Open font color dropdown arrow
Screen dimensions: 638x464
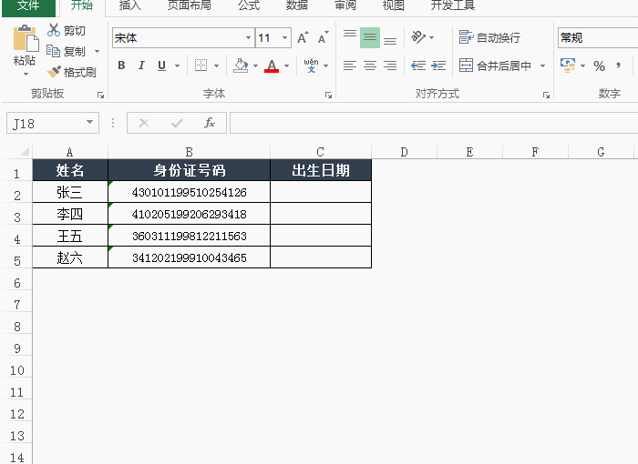[286, 66]
